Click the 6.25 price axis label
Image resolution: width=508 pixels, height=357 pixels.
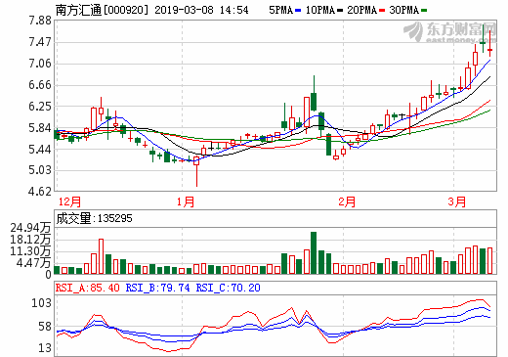40,107
